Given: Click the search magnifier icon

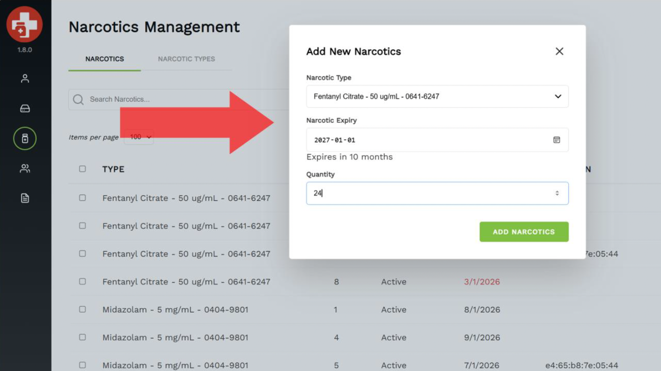Looking at the screenshot, I should point(78,100).
